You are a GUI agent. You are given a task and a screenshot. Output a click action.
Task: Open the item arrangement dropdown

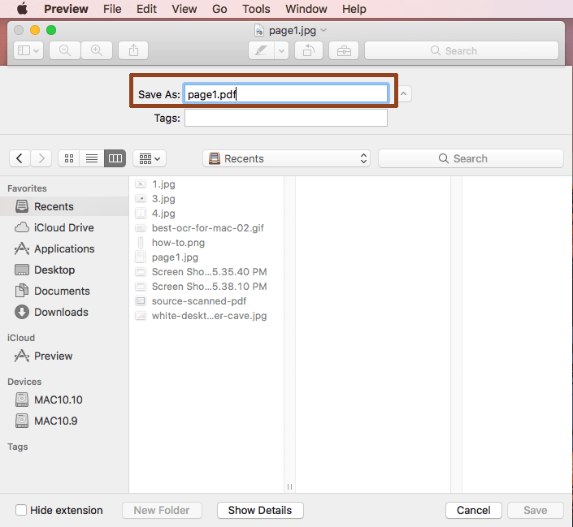pyautogui.click(x=150, y=158)
